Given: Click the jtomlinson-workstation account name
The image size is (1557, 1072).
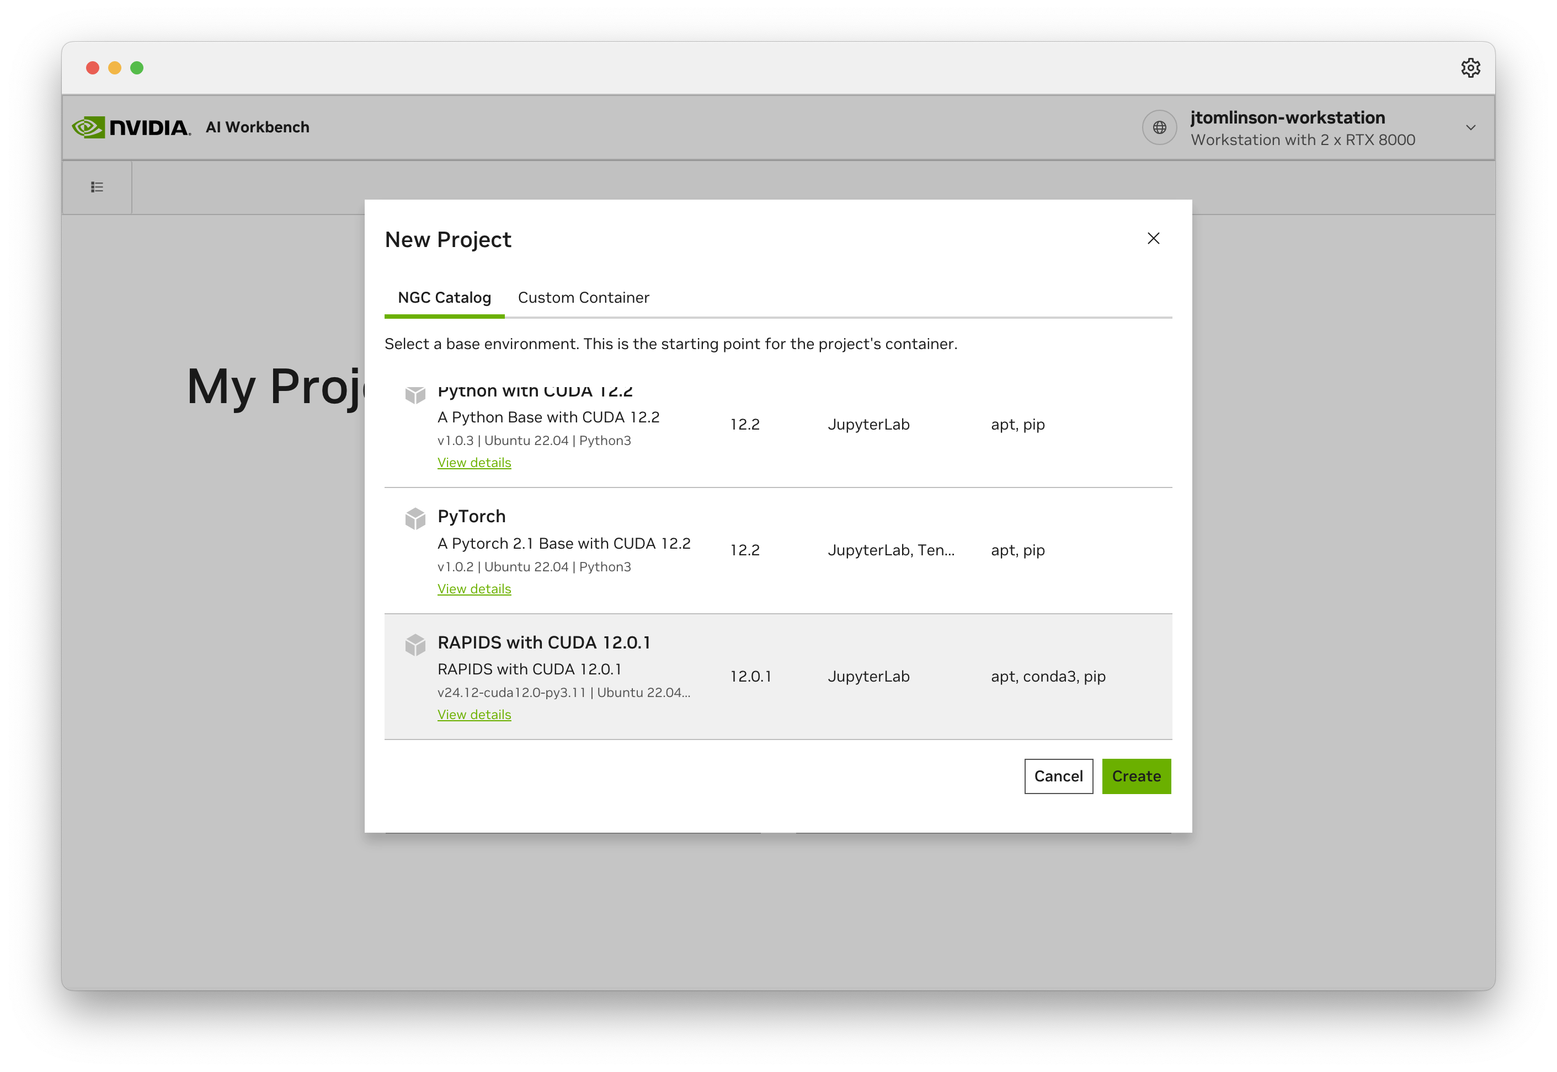Looking at the screenshot, I should pyautogui.click(x=1288, y=117).
